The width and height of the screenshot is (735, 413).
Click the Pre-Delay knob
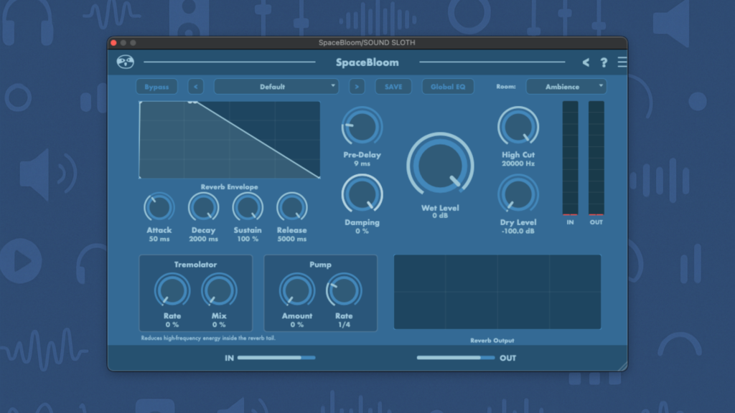tap(362, 127)
